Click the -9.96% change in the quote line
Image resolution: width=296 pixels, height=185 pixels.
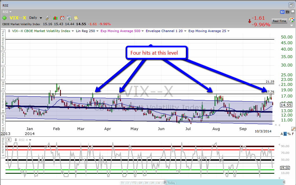pyautogui.click(x=104, y=24)
